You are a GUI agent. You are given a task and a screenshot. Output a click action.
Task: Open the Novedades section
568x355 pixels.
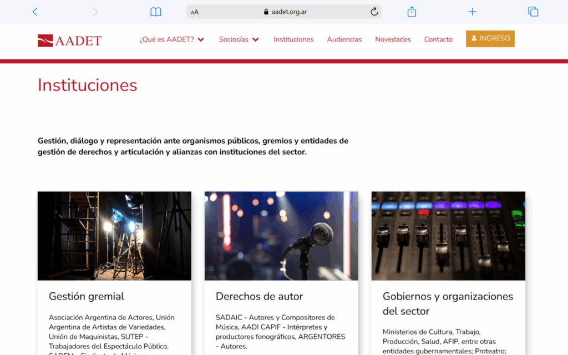coord(393,39)
